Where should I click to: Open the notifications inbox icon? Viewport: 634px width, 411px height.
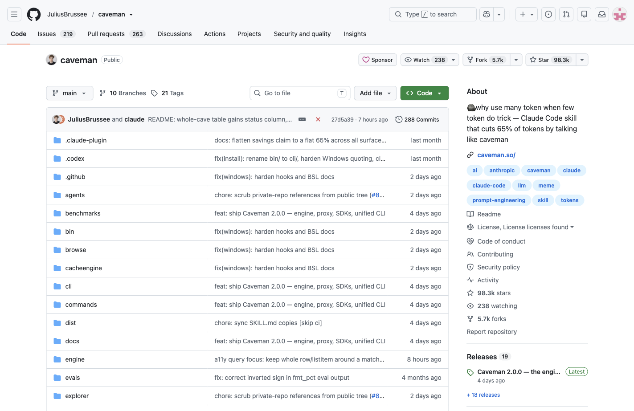(602, 14)
